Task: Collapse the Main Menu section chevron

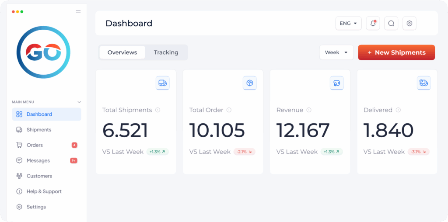Action: [x=79, y=102]
